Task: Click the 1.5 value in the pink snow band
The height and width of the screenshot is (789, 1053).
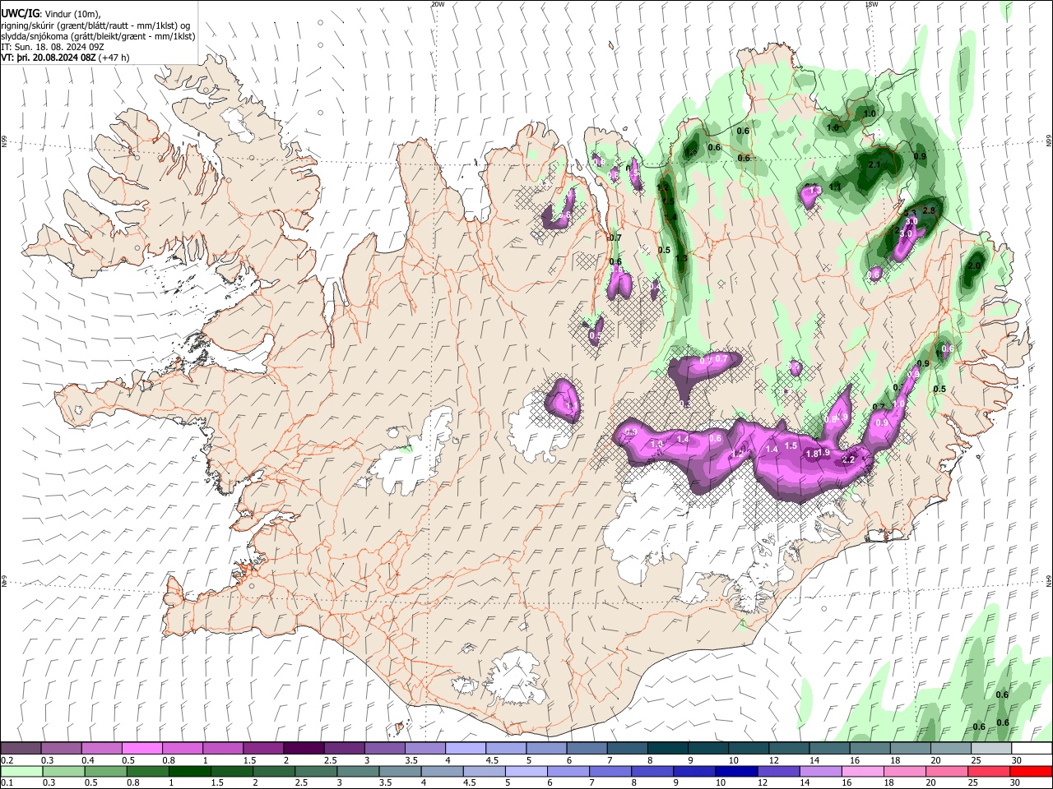Action: coord(791,446)
